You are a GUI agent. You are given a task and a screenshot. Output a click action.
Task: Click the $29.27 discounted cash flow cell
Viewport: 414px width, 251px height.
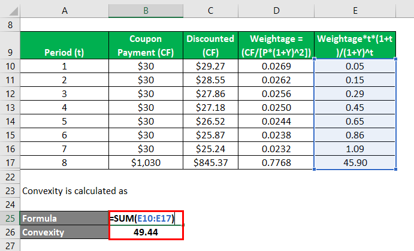click(210, 65)
